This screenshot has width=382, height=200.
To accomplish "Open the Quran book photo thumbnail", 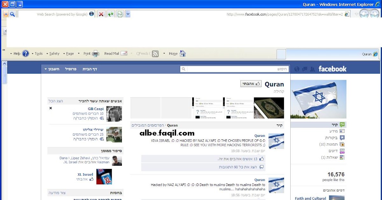I will (269, 108).
